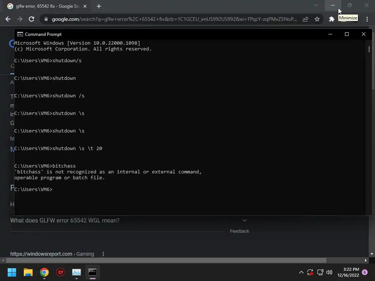Image resolution: width=375 pixels, height=281 pixels.
Task: Open Chrome tab search chevron
Action: click(x=316, y=5)
